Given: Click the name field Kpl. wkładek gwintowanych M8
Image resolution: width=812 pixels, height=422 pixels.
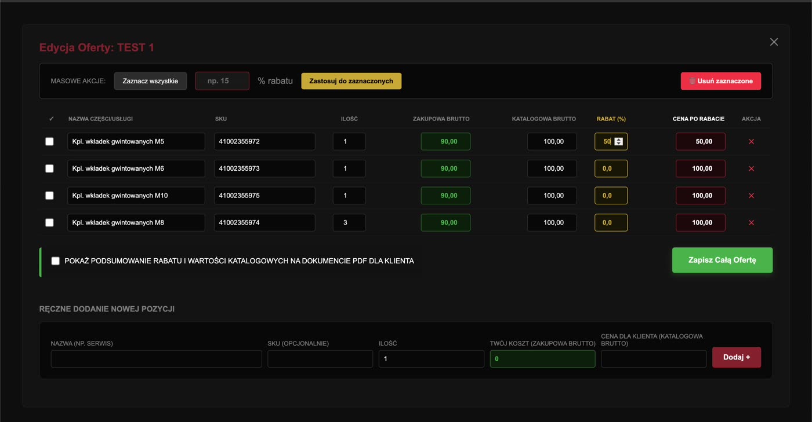Looking at the screenshot, I should pyautogui.click(x=136, y=222).
